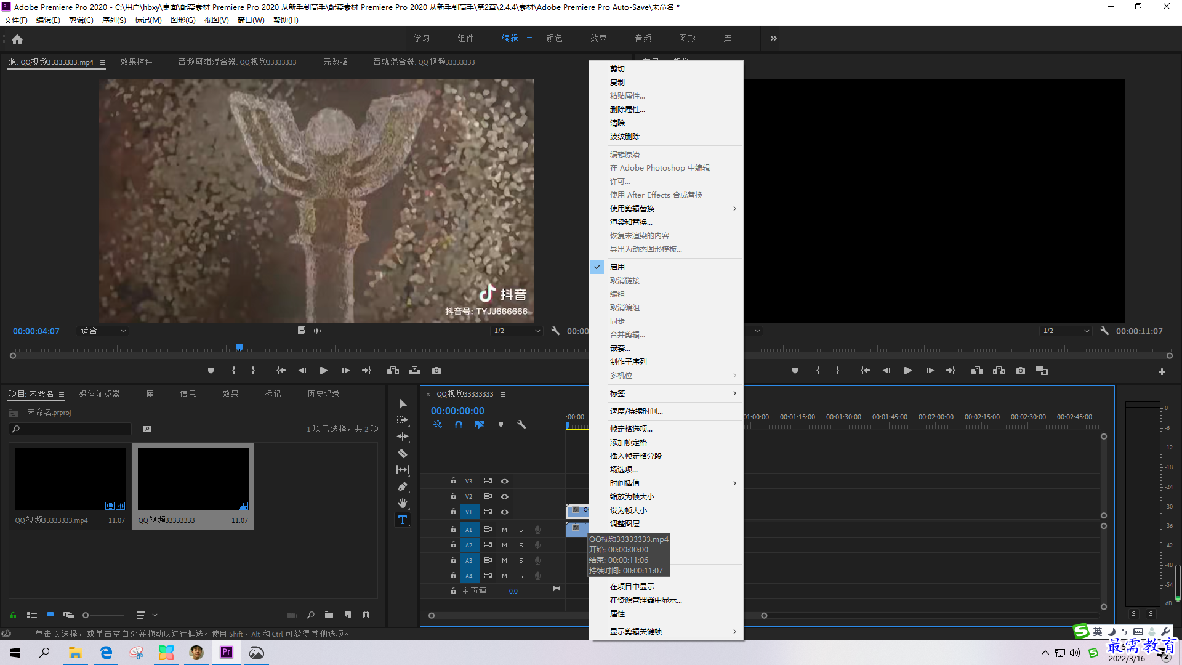Delete selected item with trash icon
This screenshot has width=1182, height=665.
coord(366,615)
